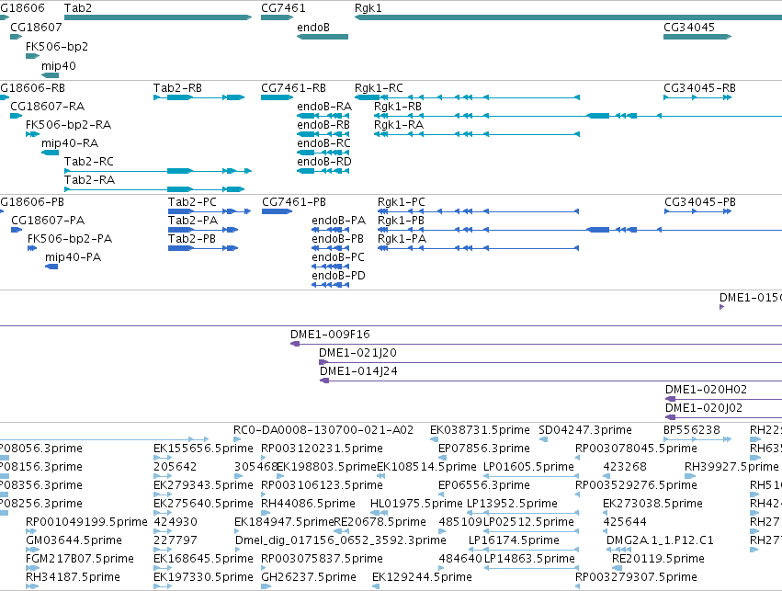Click the endoB gene feature bar
782x591 pixels.
pos(323,37)
